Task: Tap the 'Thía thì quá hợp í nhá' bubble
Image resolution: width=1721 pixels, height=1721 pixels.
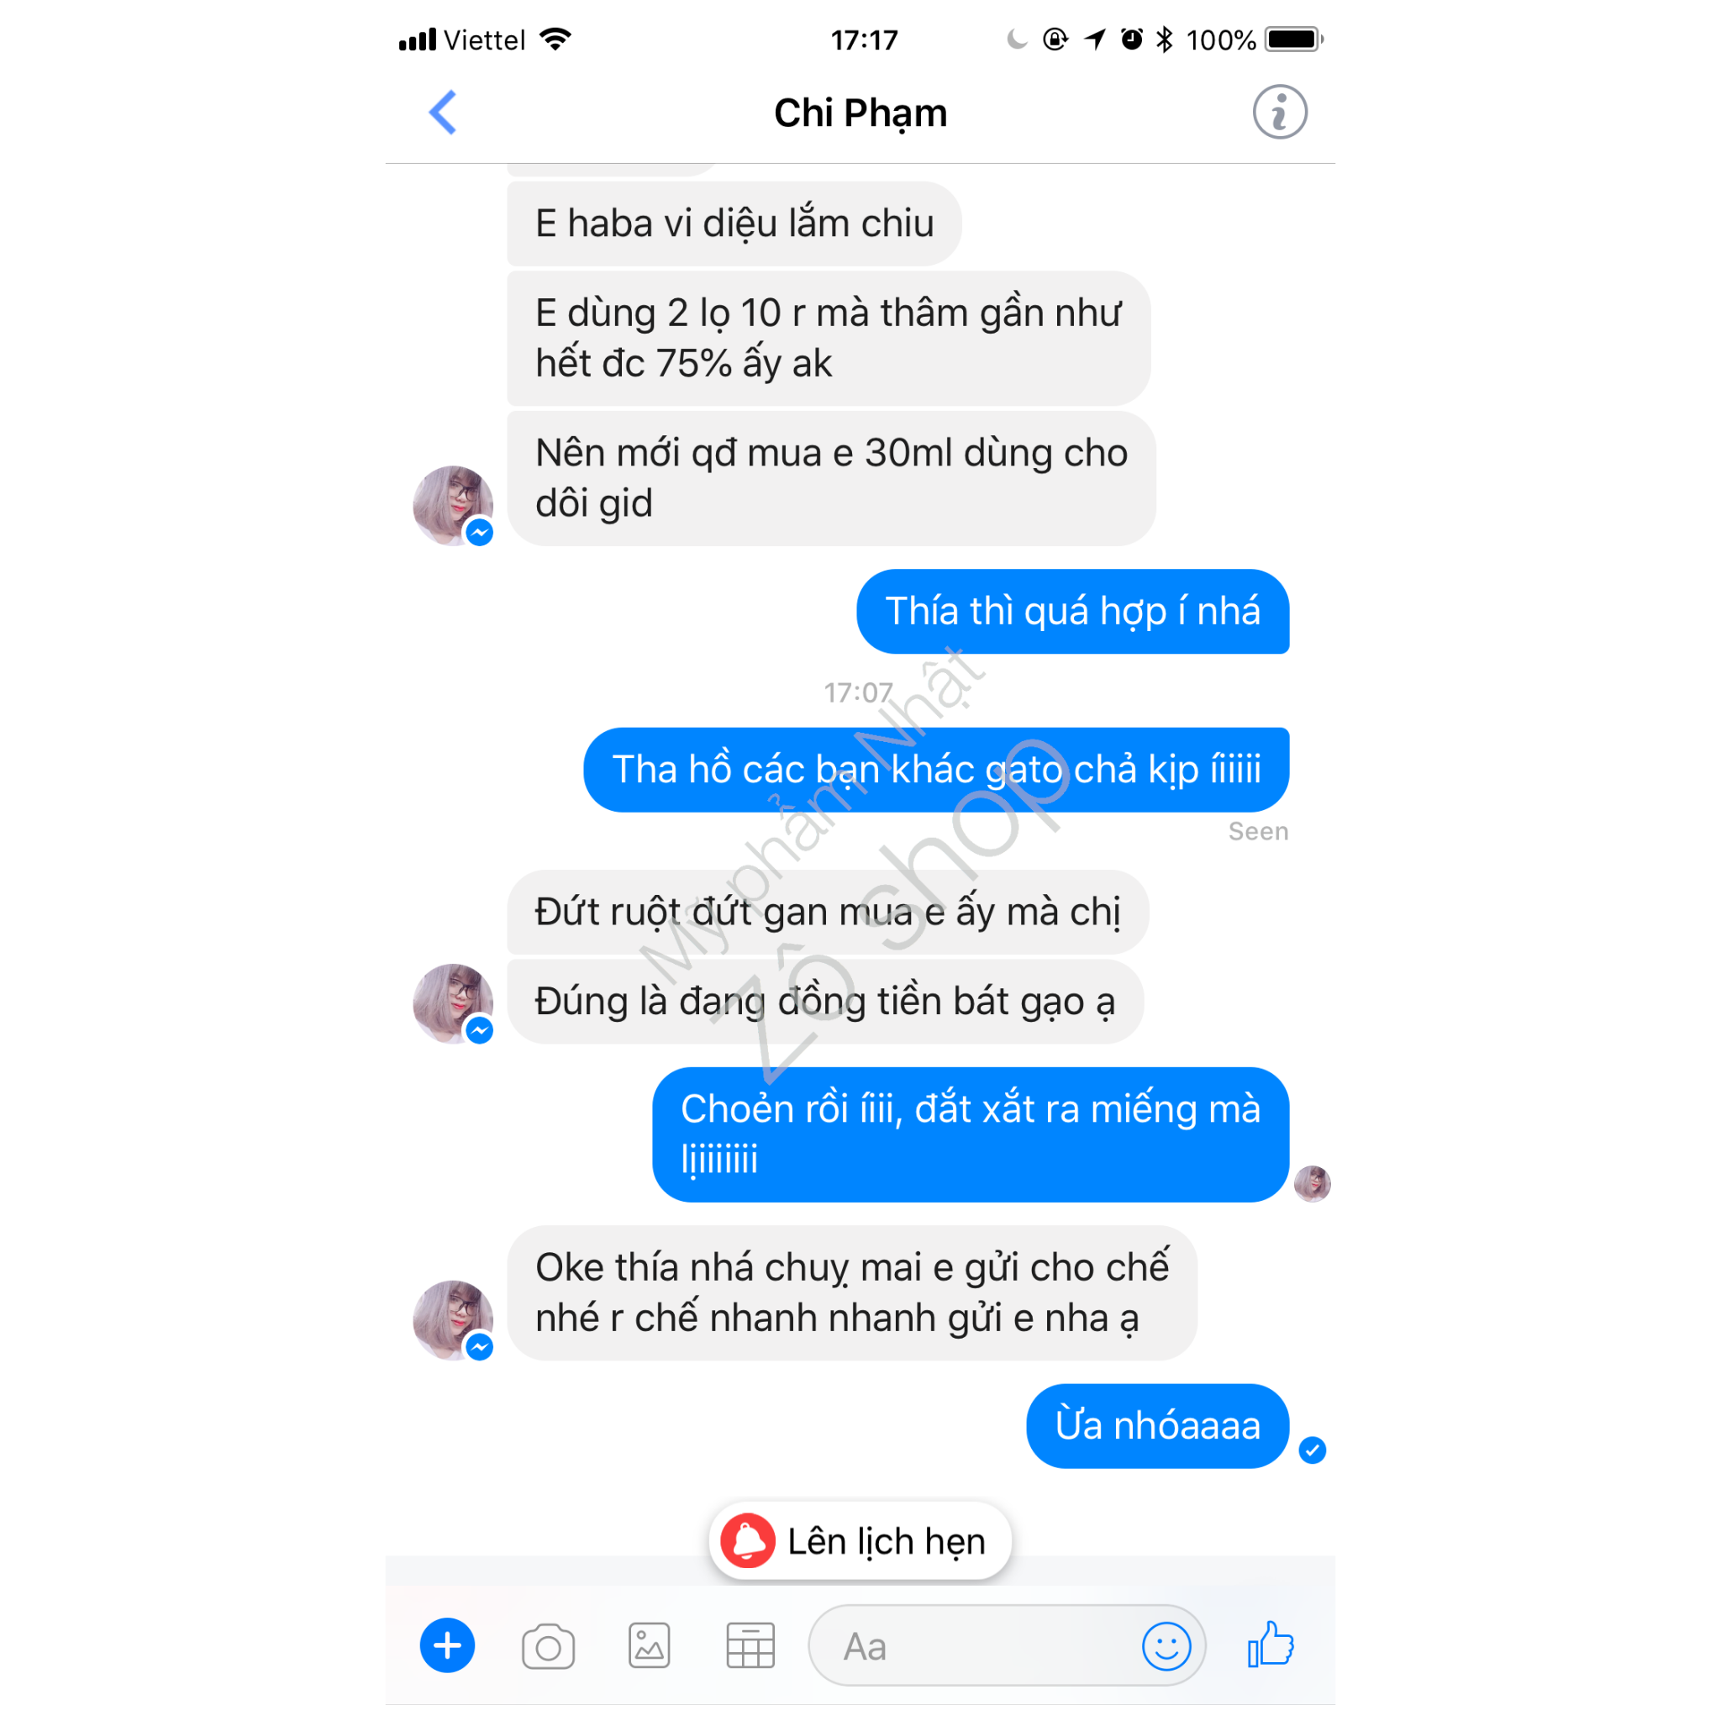Action: (x=1072, y=611)
